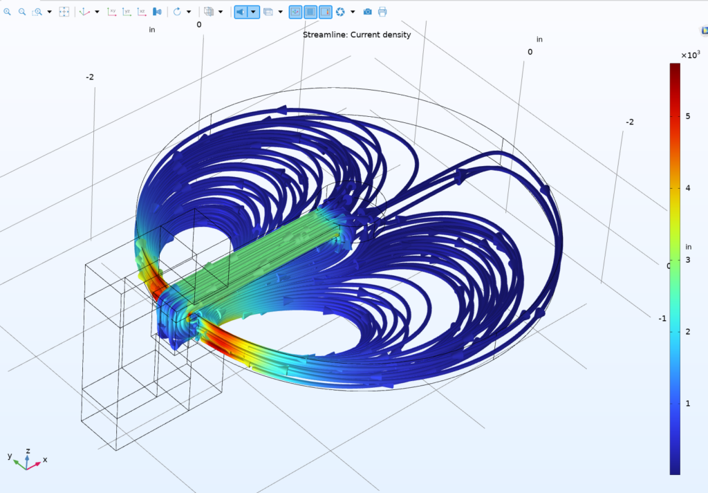Click the Zoom Out magnifier icon
708x493 pixels.
coord(22,12)
